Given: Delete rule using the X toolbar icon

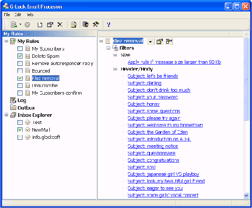Looking at the screenshot, I should tap(60, 25).
